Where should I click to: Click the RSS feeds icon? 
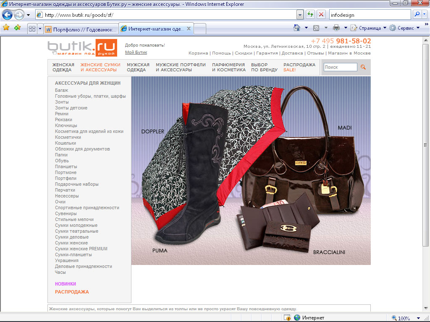click(316, 28)
